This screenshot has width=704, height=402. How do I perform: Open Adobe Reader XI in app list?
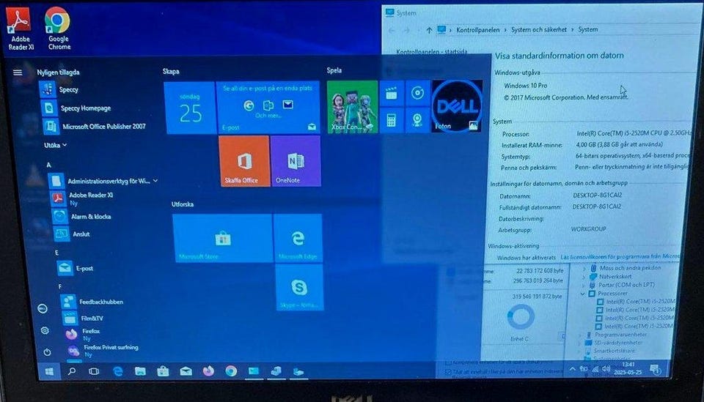pyautogui.click(x=83, y=198)
